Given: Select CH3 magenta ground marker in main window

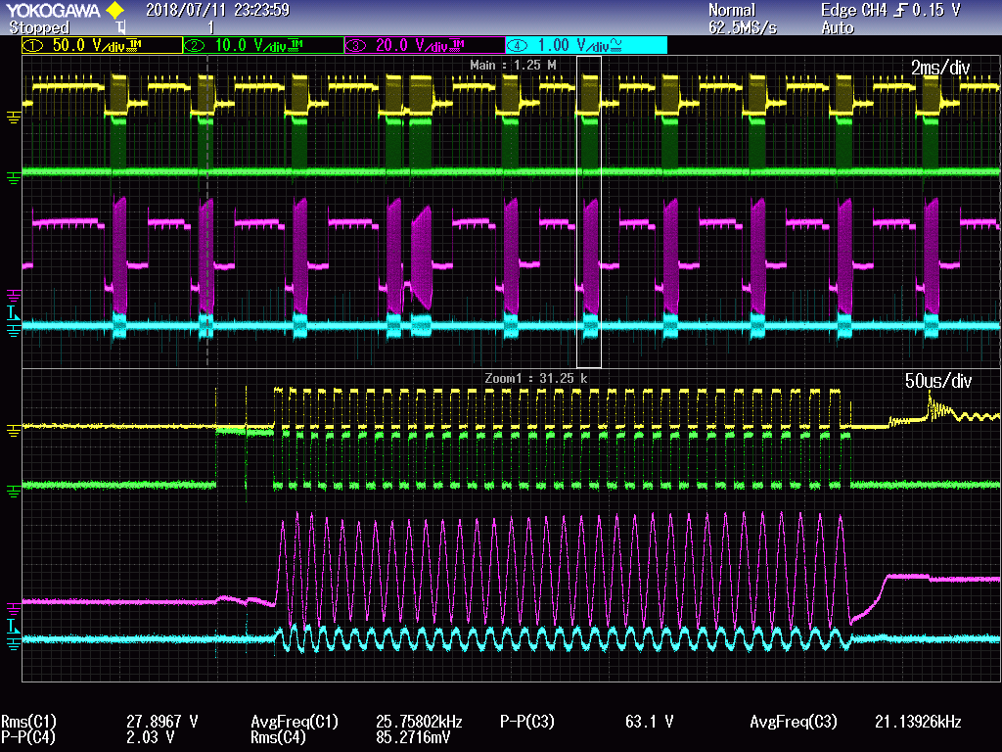Looking at the screenshot, I should [x=12, y=293].
